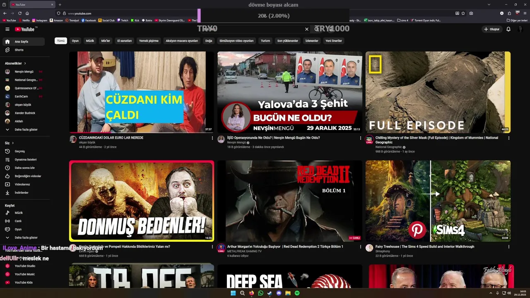Select the Doğa filter chip

coord(209,41)
